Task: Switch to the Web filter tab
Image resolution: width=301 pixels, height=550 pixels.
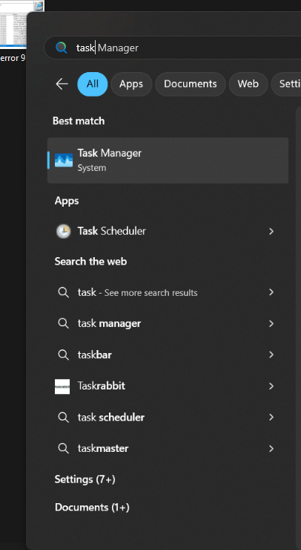Action: point(248,84)
